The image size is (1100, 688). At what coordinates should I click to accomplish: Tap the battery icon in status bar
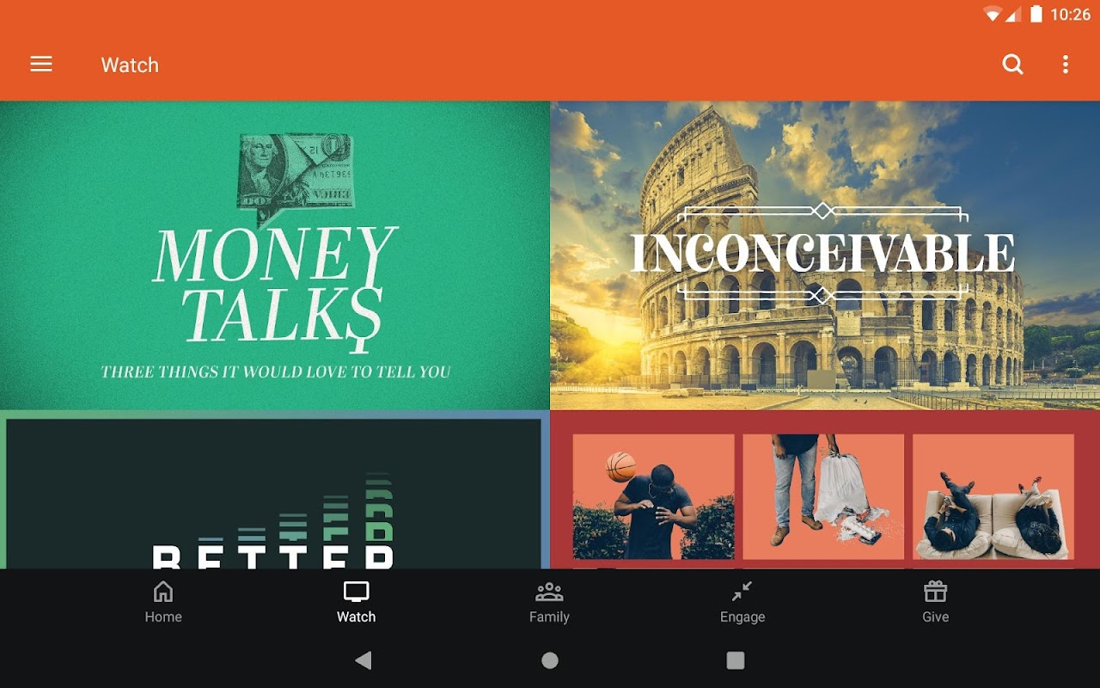click(x=1036, y=14)
